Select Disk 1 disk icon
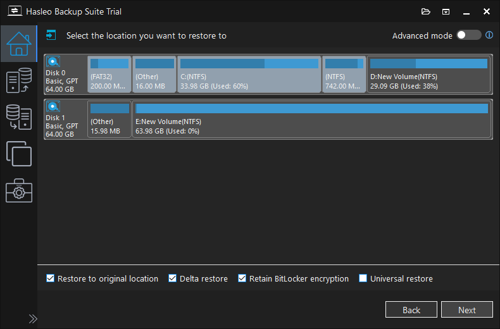This screenshot has height=329, width=500. click(x=53, y=106)
